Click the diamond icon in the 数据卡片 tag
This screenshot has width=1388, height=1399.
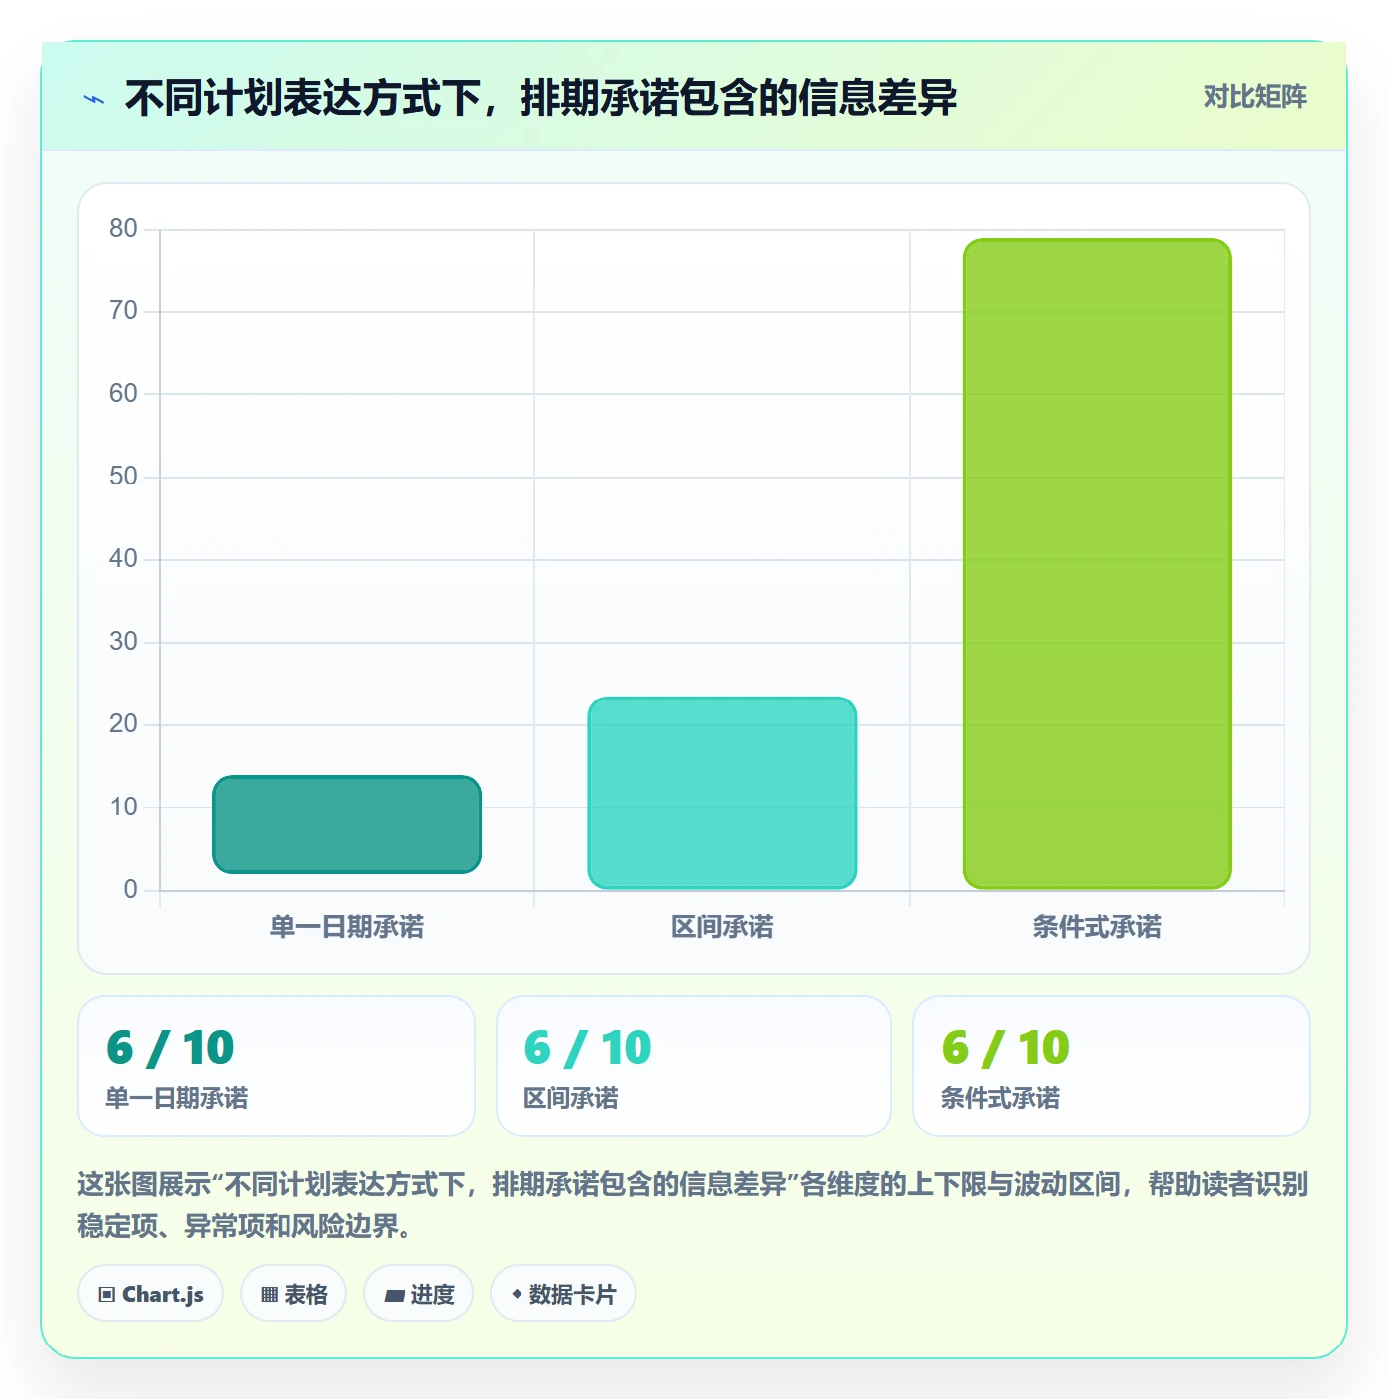pyautogui.click(x=517, y=1294)
